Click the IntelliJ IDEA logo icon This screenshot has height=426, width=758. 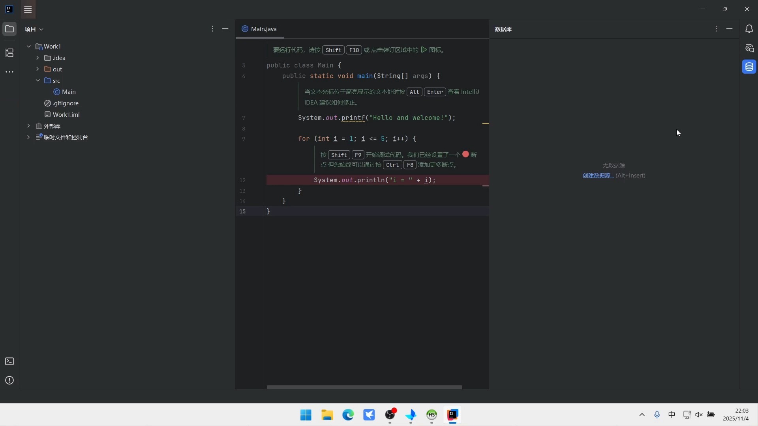[9, 9]
